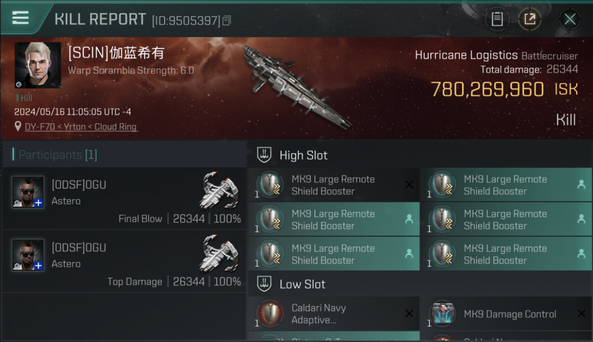The height and width of the screenshot is (342, 593).
Task: Click the clipboard report icon
Action: 497,19
